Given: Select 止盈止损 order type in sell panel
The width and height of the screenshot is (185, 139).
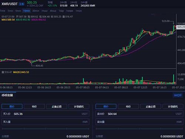Looking at the screenshot, I should [x=151, y=106].
